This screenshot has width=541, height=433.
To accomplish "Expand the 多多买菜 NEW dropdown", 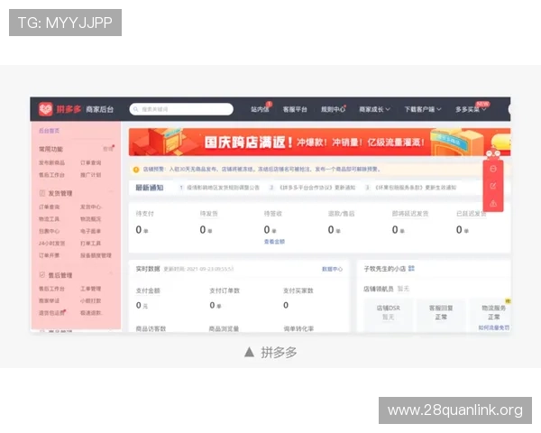I will click(472, 108).
